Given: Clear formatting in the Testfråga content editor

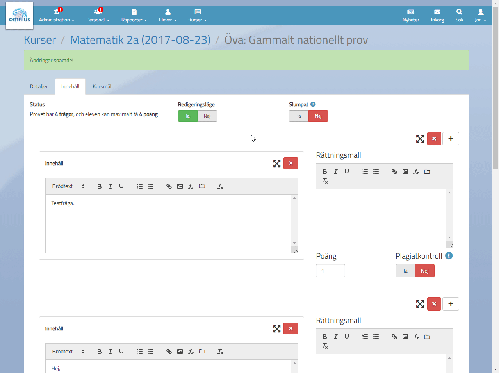Looking at the screenshot, I should pos(220,186).
